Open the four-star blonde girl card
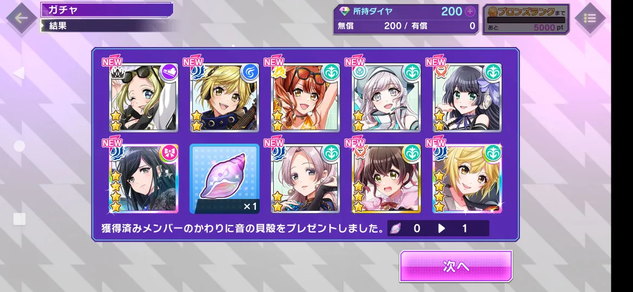Image resolution: width=633 pixels, height=292 pixels. [467, 178]
